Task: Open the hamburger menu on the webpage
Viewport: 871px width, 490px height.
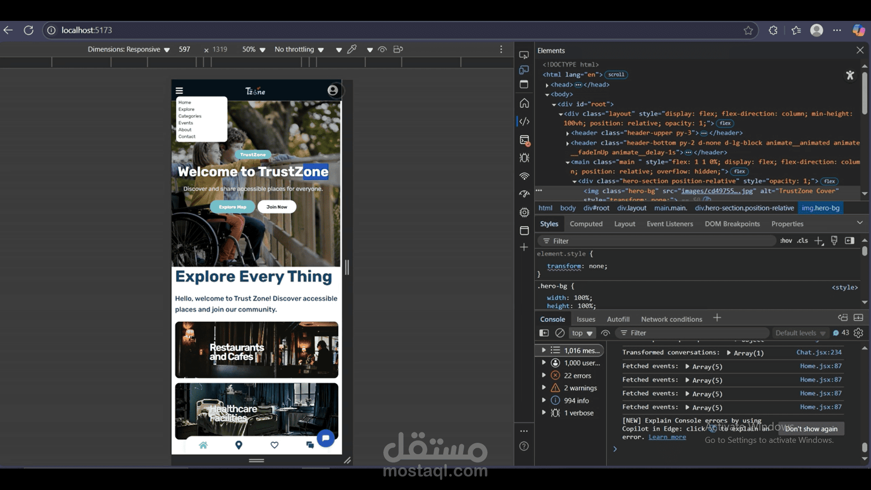Action: [179, 90]
